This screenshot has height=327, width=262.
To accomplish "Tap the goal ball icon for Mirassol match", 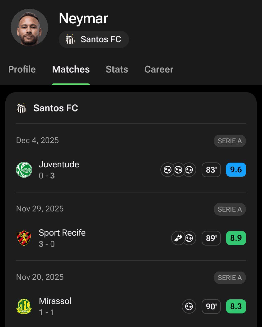I will click(x=189, y=306).
